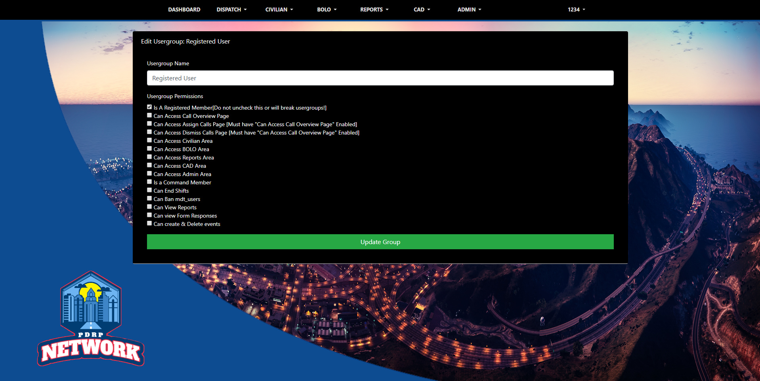Screen dimensions: 760x381
Task: Expand the CAD navigation menu
Action: [422, 9]
